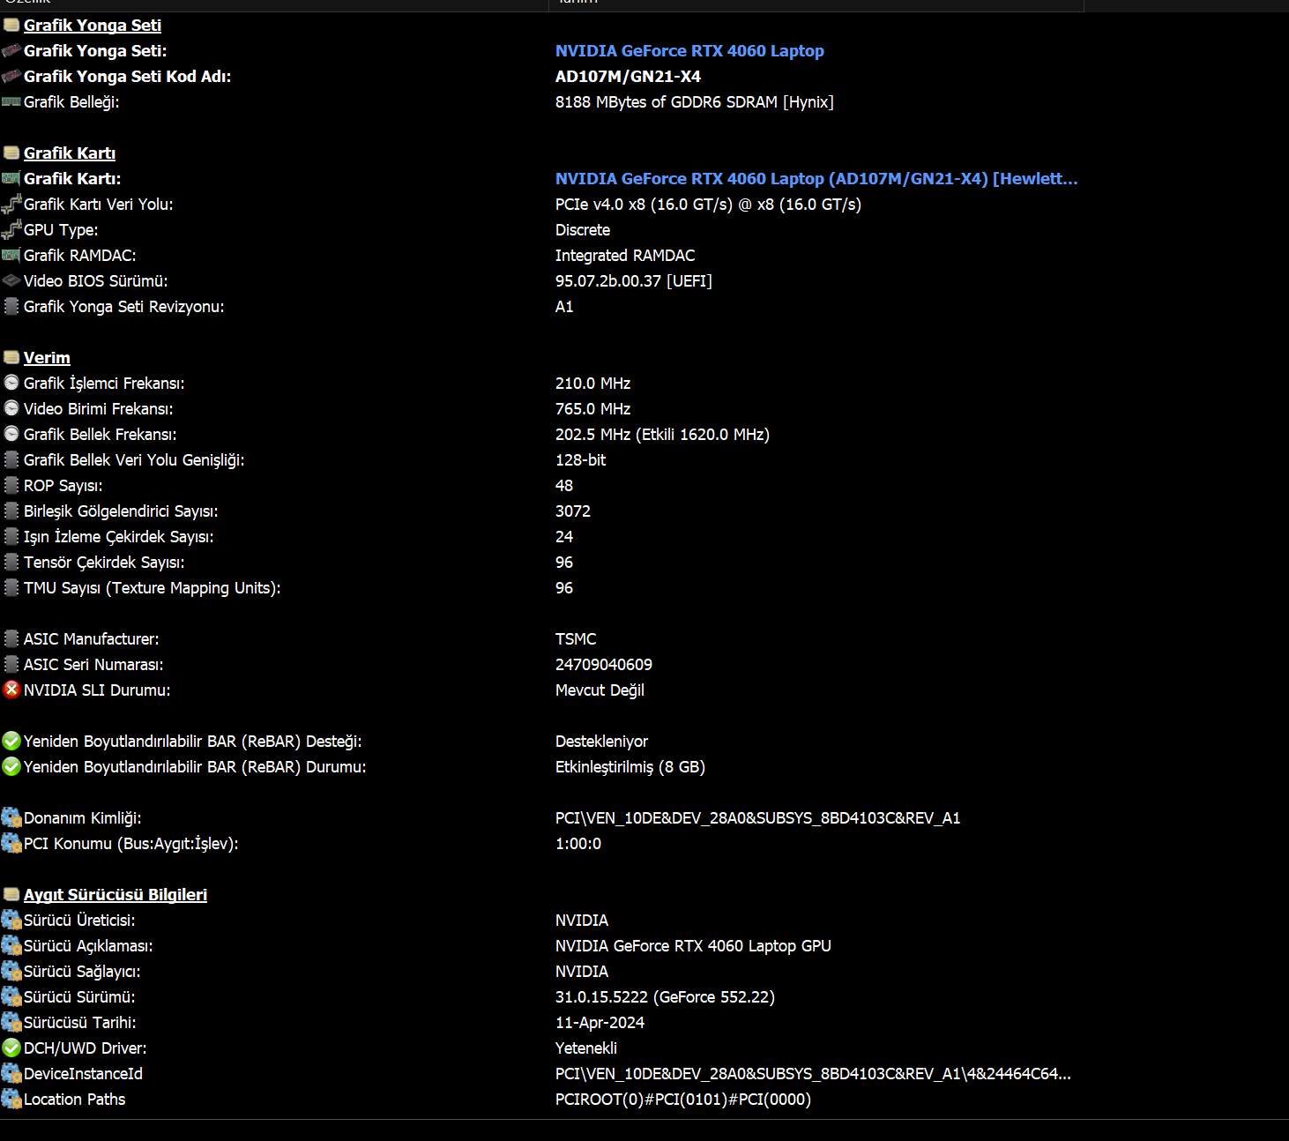Select the Grafik Bellek Veri Yolu Genişliği label

[x=134, y=460]
